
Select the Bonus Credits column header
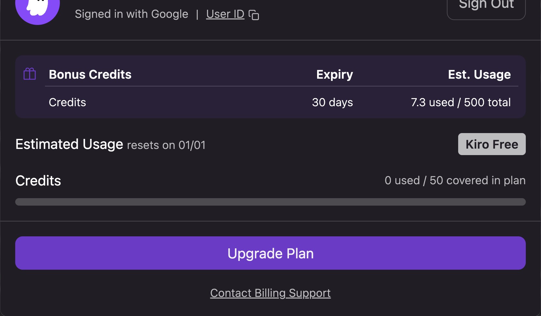(x=90, y=74)
